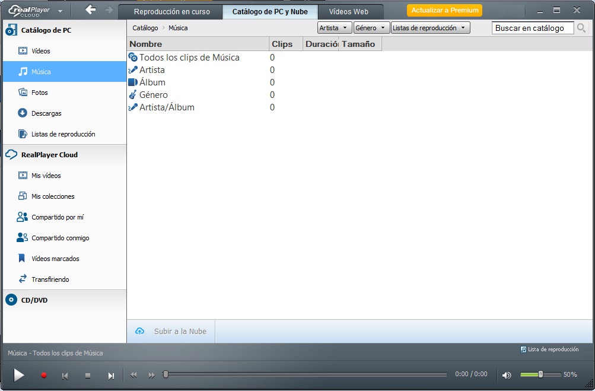
Task: Open Vídeos marcados bookmarks
Action: click(x=65, y=259)
